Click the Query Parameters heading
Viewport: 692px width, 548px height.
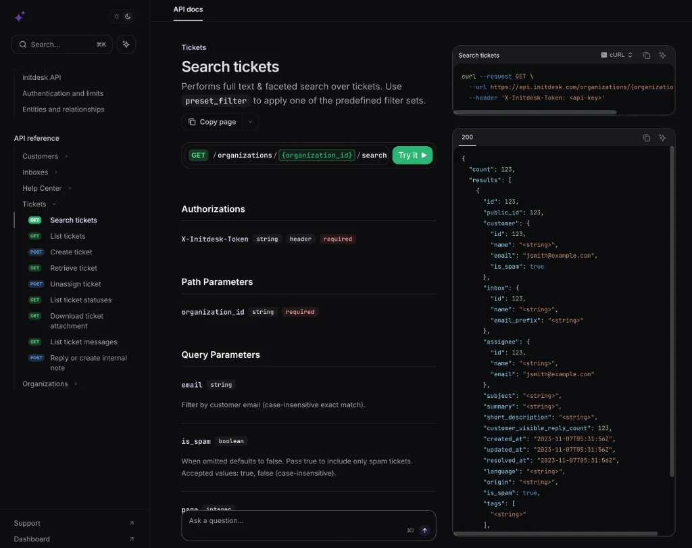(221, 355)
